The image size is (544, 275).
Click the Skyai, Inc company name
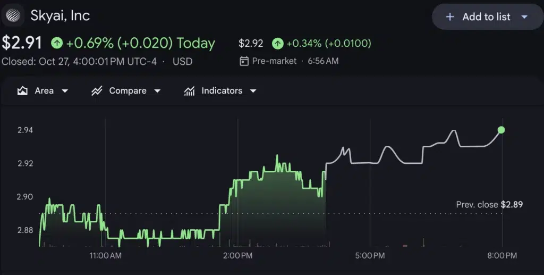pos(60,15)
